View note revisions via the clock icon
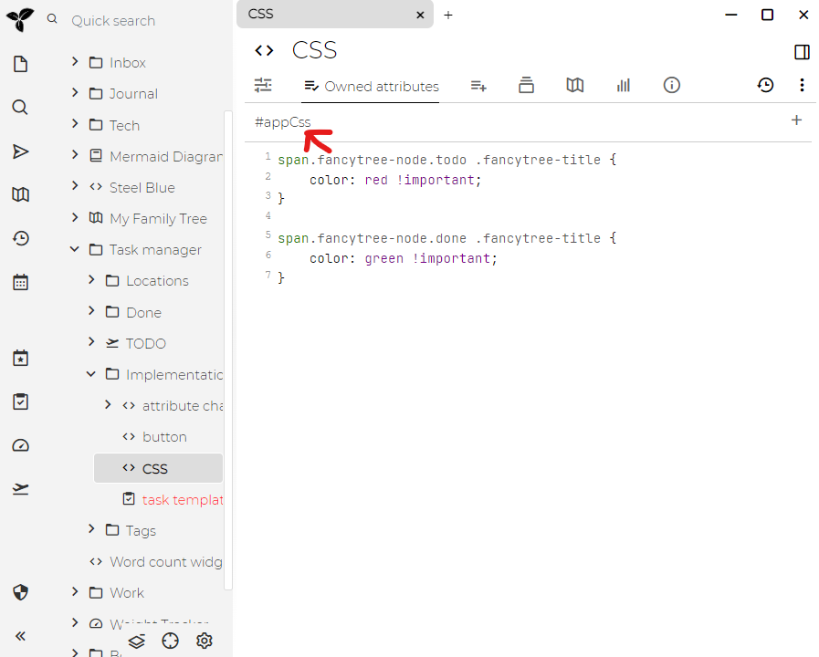 [766, 85]
